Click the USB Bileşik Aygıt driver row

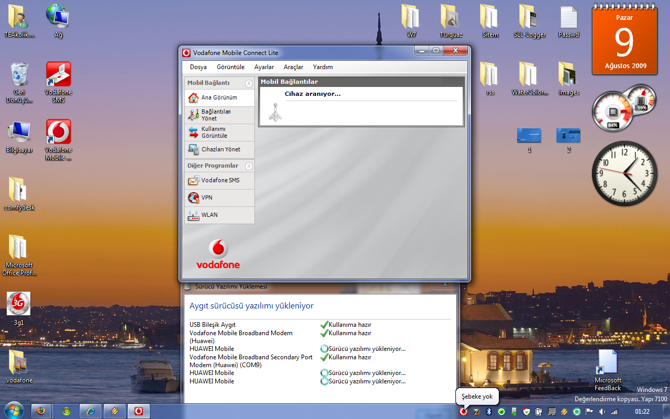pyautogui.click(x=320, y=325)
